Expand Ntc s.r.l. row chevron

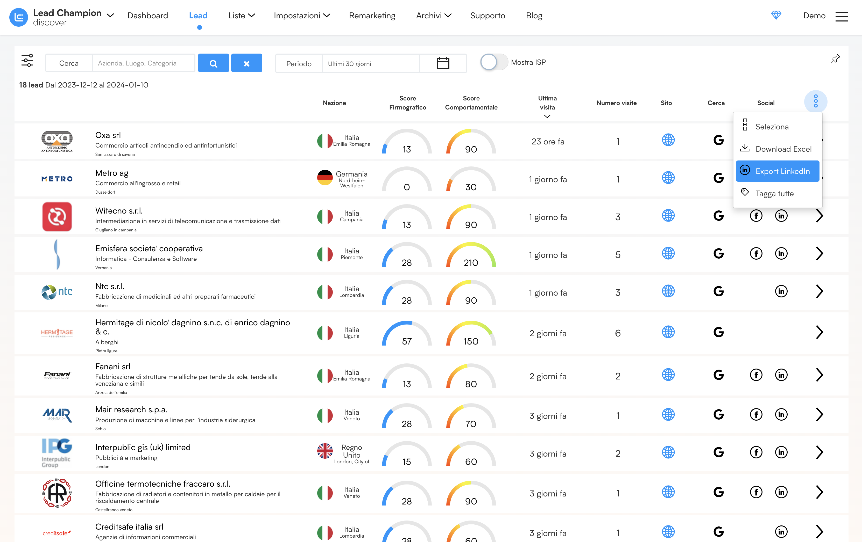click(x=819, y=291)
